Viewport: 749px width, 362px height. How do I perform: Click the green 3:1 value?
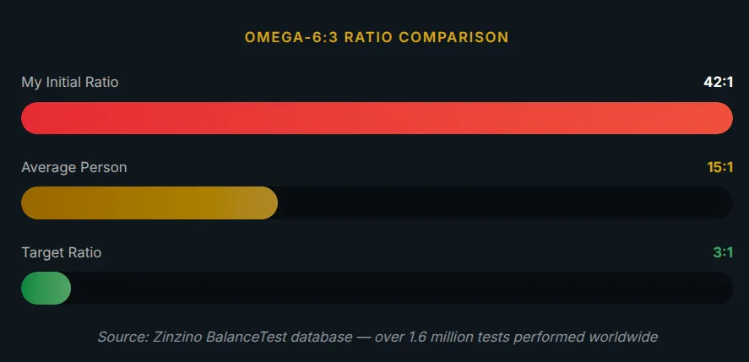[723, 252]
